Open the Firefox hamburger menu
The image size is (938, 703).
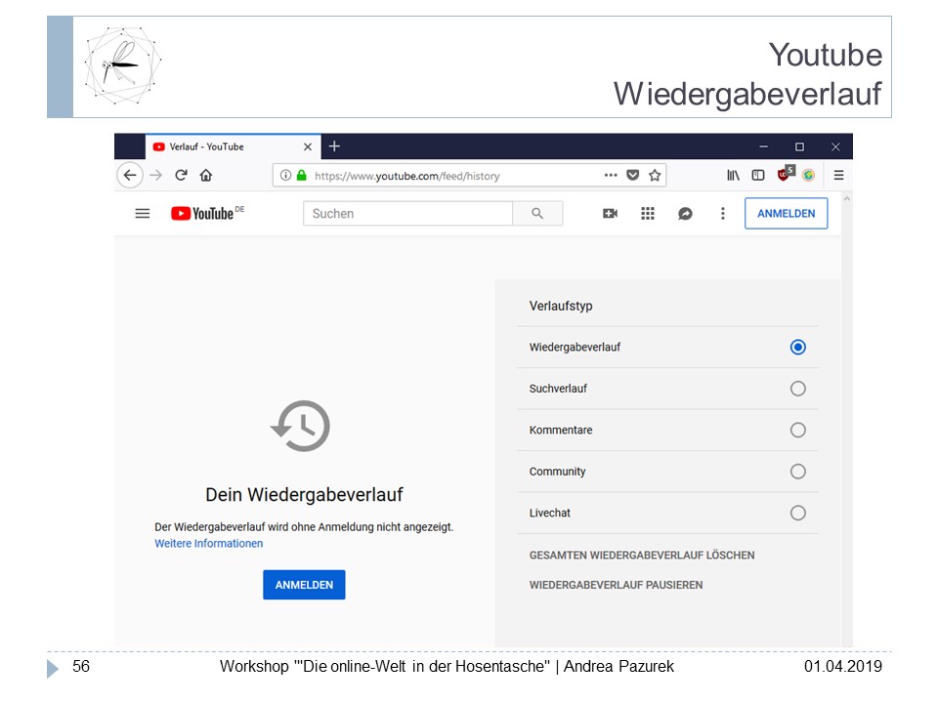838,175
